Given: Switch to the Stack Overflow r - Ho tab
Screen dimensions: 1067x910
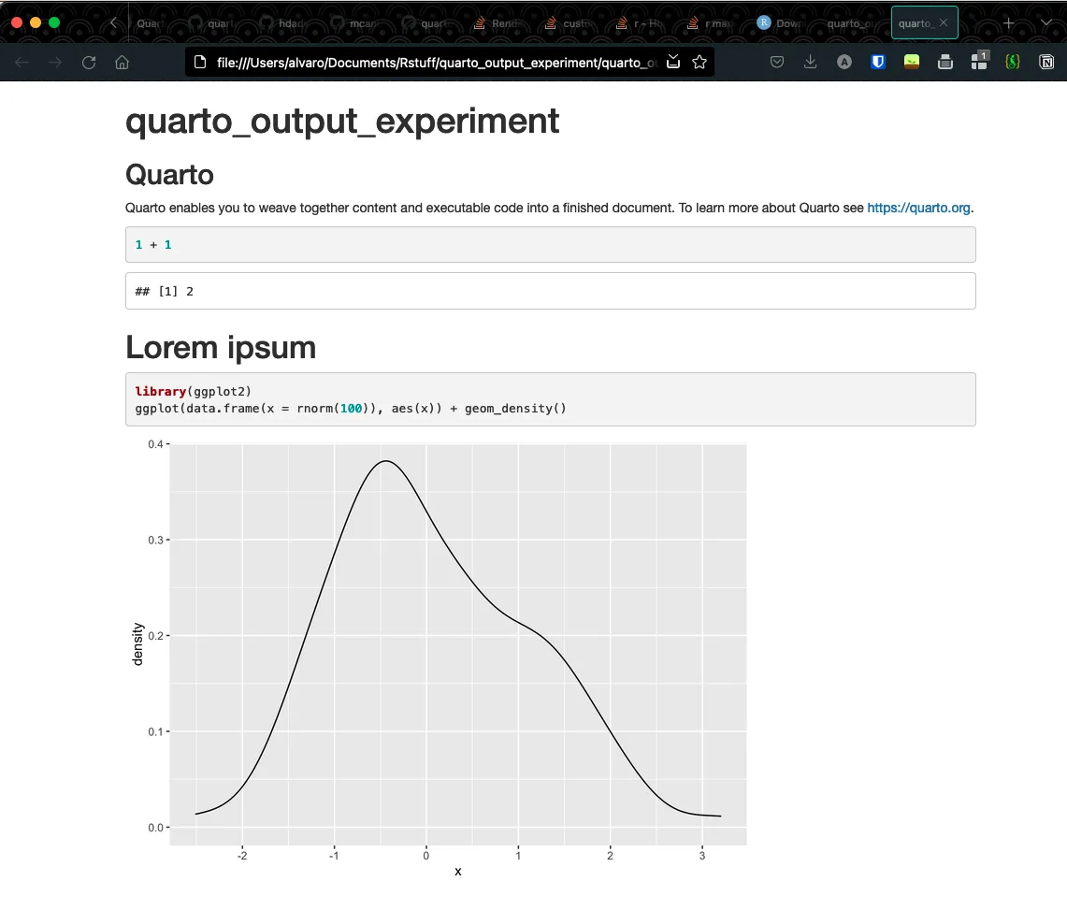Looking at the screenshot, I should [641, 23].
